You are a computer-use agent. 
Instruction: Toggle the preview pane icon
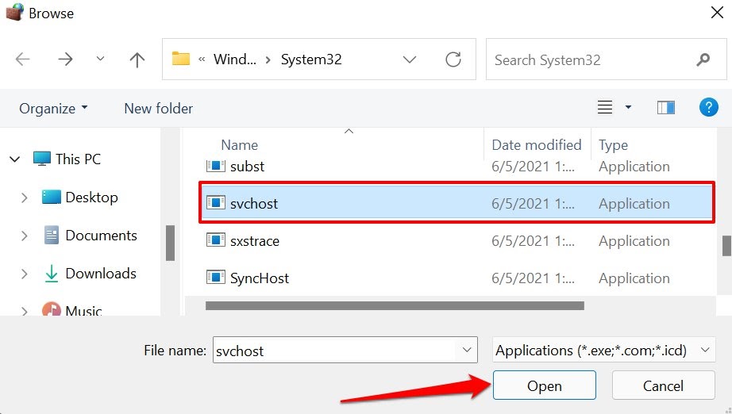coord(666,108)
